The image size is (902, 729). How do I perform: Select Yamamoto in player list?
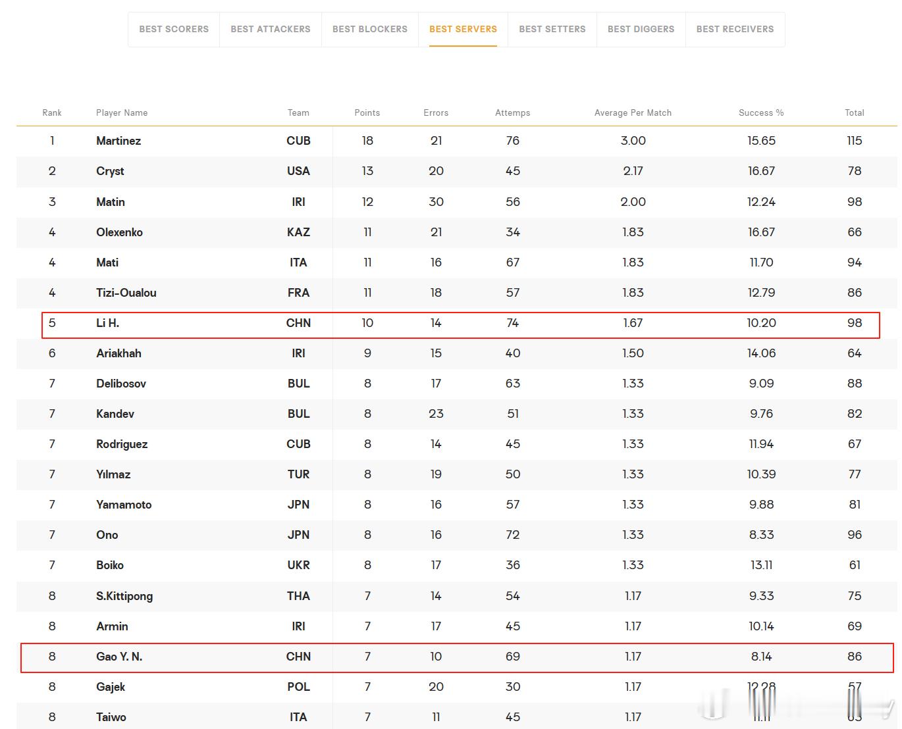pyautogui.click(x=124, y=505)
